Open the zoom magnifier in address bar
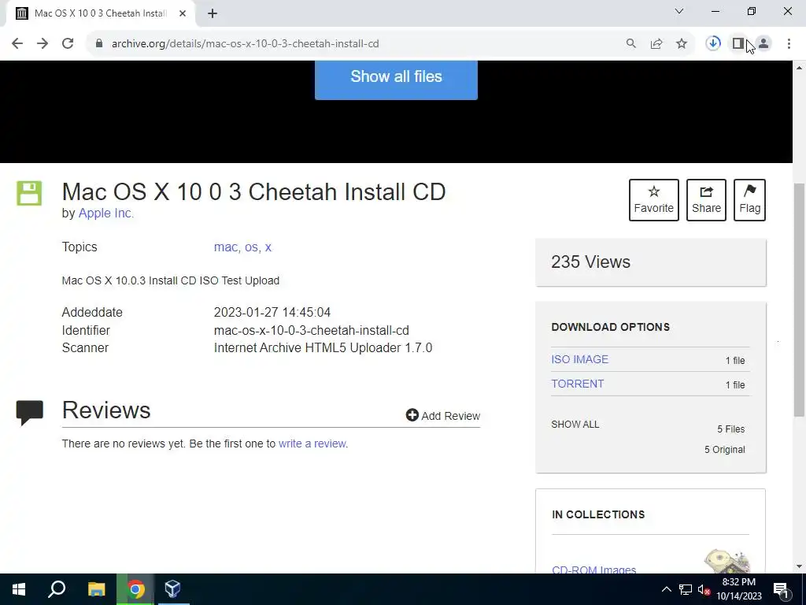Image resolution: width=806 pixels, height=605 pixels. tap(630, 44)
